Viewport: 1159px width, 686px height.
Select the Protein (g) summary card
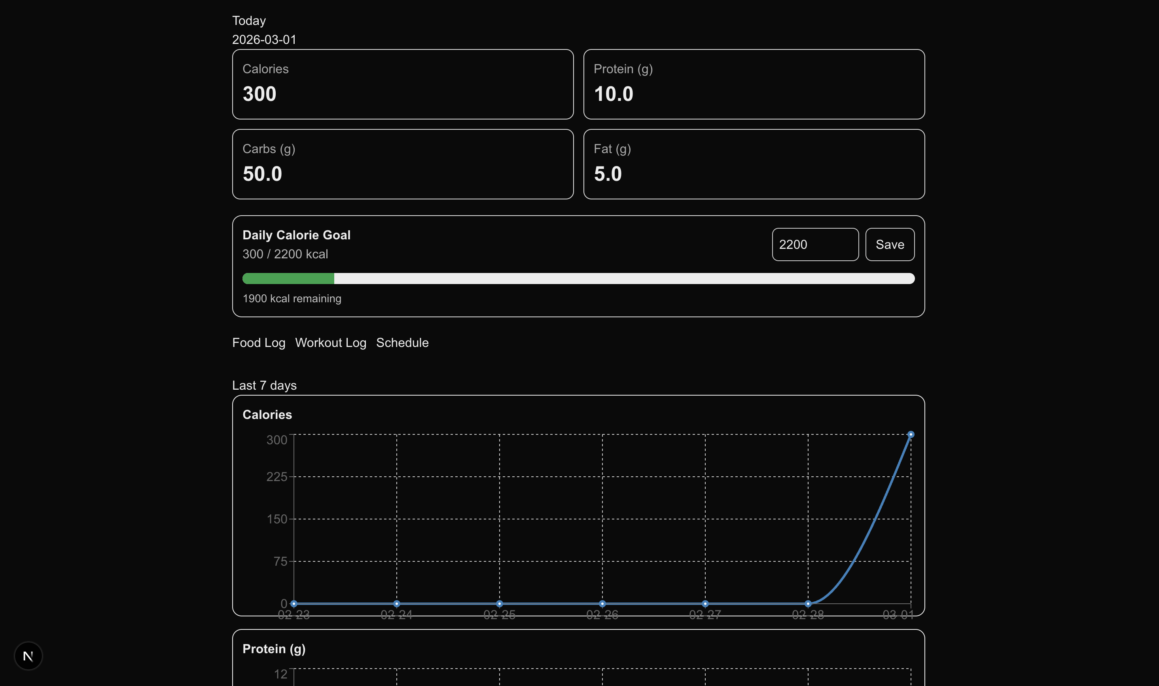(x=754, y=84)
